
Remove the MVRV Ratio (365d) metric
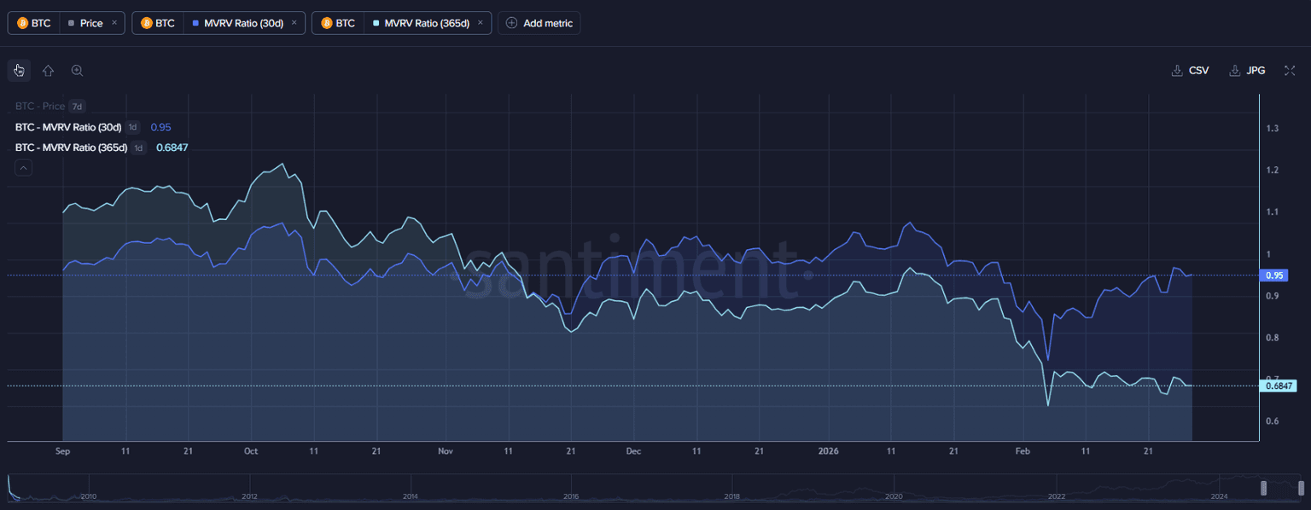481,23
